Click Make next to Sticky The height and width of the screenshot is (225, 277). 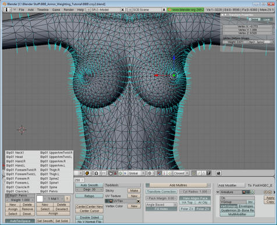(134, 191)
